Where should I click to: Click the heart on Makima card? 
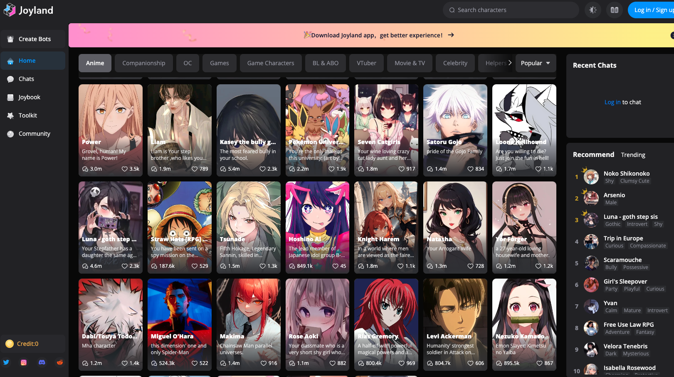(264, 363)
